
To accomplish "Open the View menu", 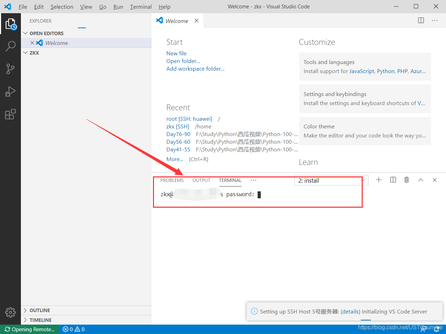I will coord(86,7).
